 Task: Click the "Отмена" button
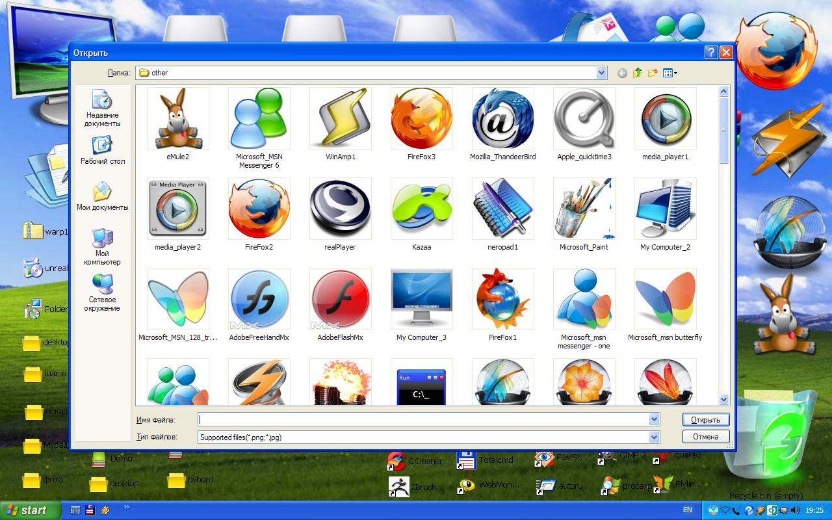pos(706,436)
